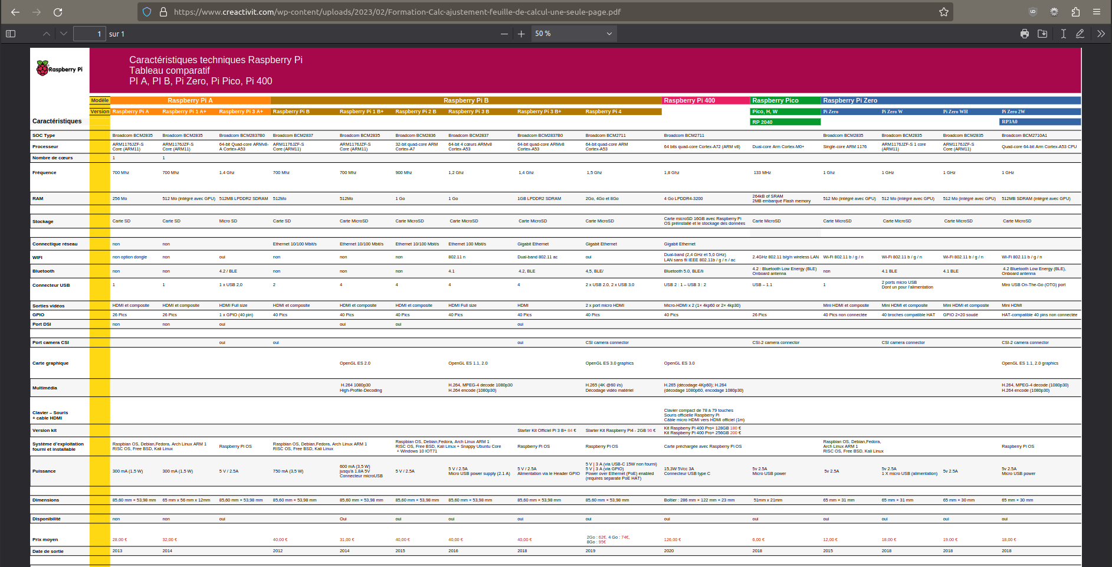
Task: Open the 50 % zoom dropdown
Action: click(573, 34)
